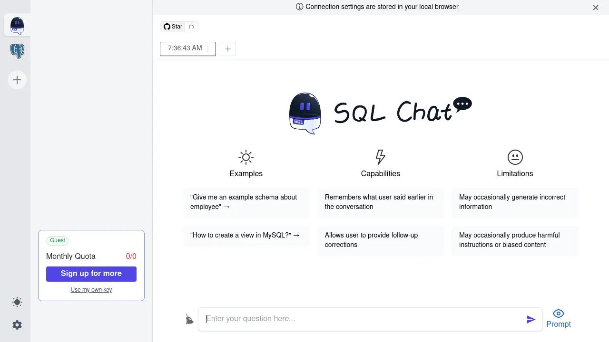Open the Use my own key link

click(x=91, y=290)
